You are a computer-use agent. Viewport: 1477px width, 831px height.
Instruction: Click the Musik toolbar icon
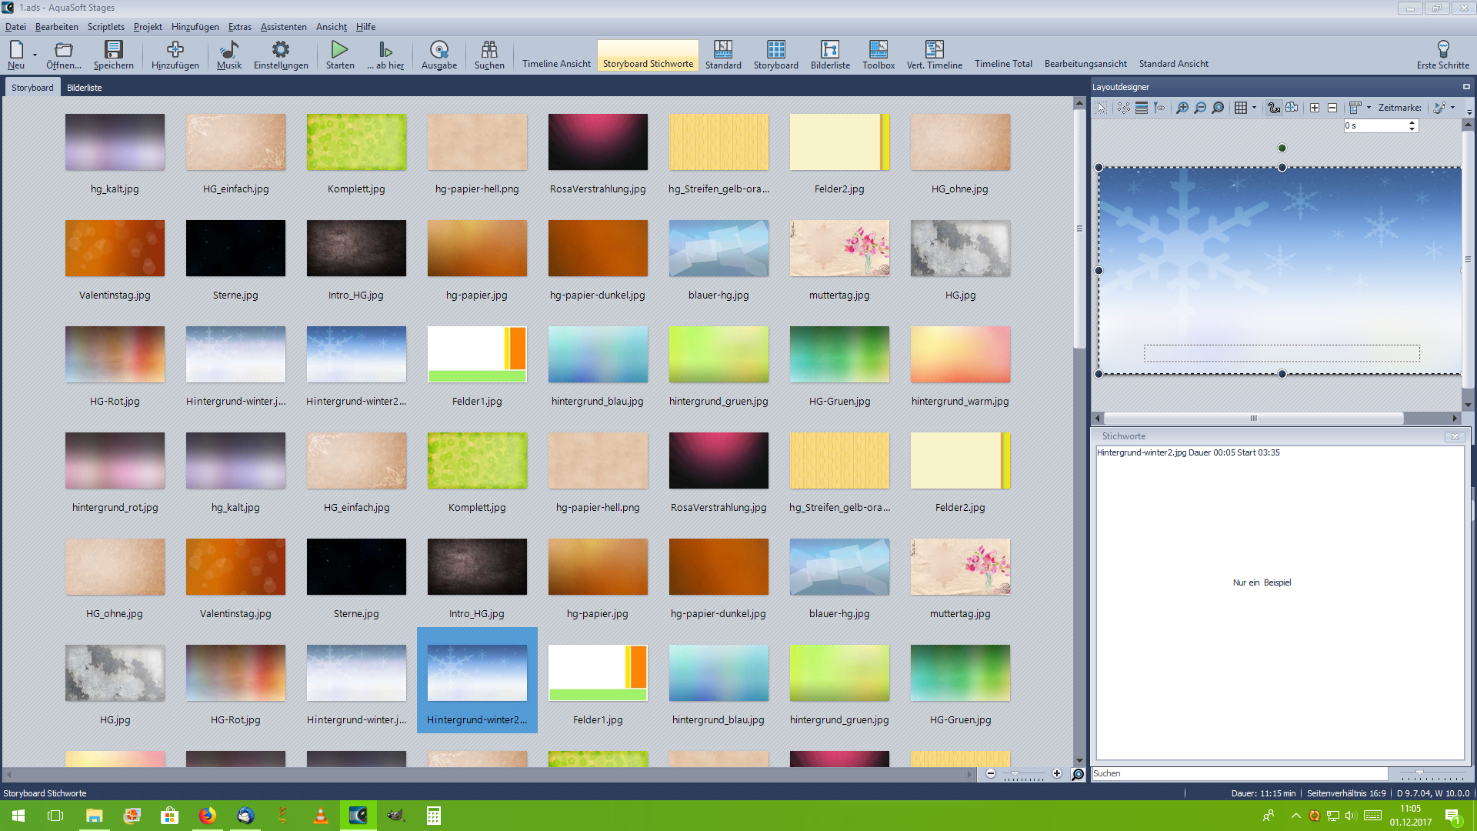coord(228,50)
